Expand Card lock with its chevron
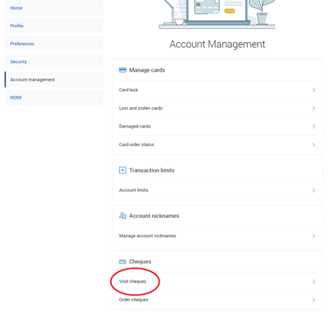The width and height of the screenshot is (330, 326). tap(313, 90)
